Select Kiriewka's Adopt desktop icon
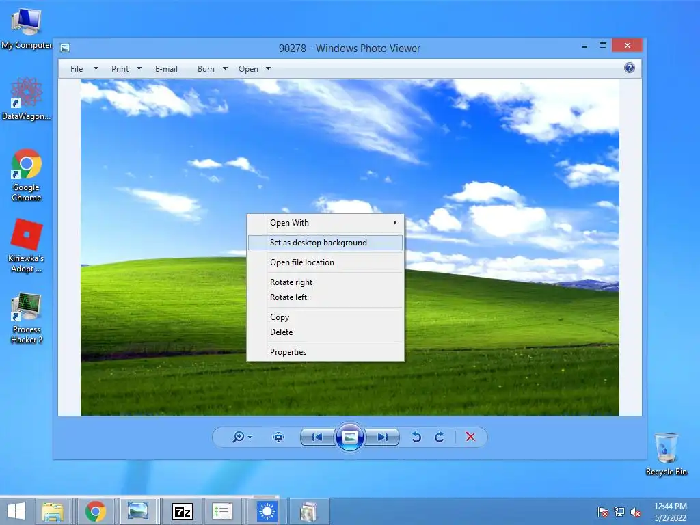Image resolution: width=700 pixels, height=525 pixels. pyautogui.click(x=27, y=246)
